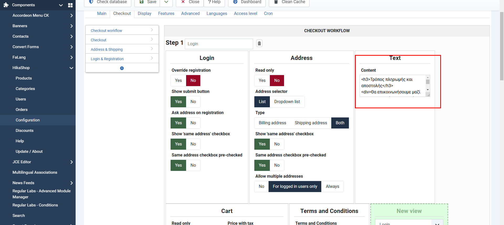504x225 pixels.
Task: Set Show submit button to No
Action: click(193, 102)
